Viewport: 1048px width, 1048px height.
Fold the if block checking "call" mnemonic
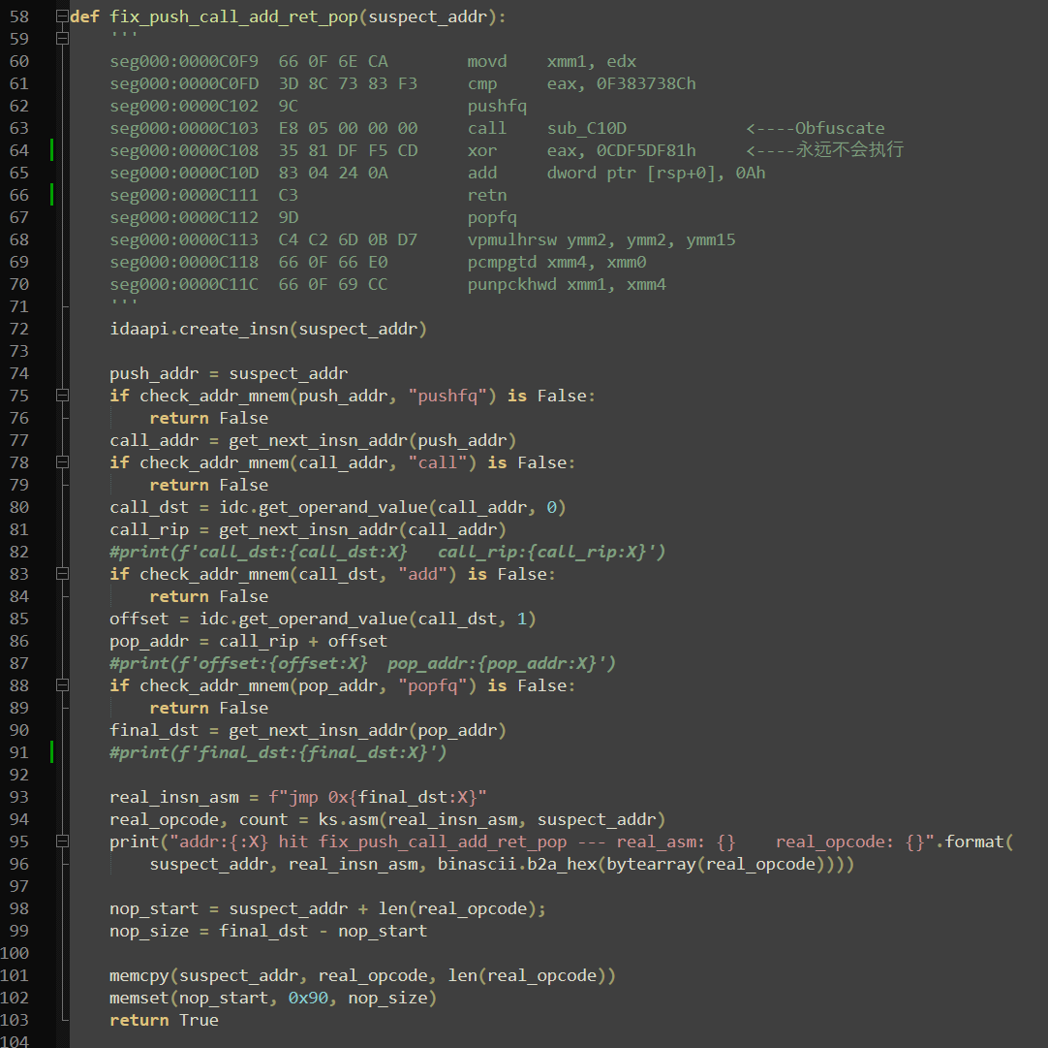coord(62,462)
